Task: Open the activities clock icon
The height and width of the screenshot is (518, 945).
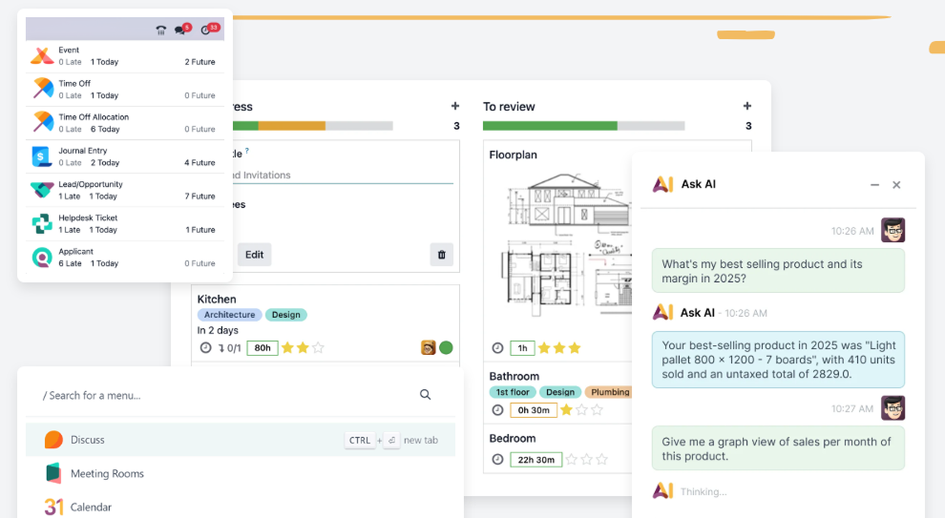Action: pos(206,31)
